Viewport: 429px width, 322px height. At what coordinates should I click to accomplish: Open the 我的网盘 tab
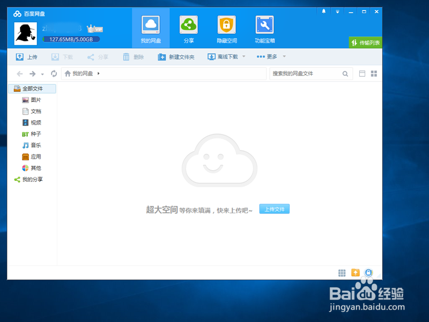[151, 28]
